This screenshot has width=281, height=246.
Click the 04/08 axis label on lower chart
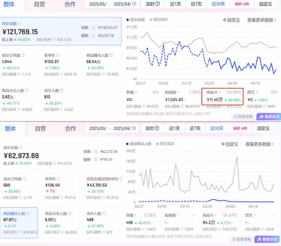click(x=230, y=207)
